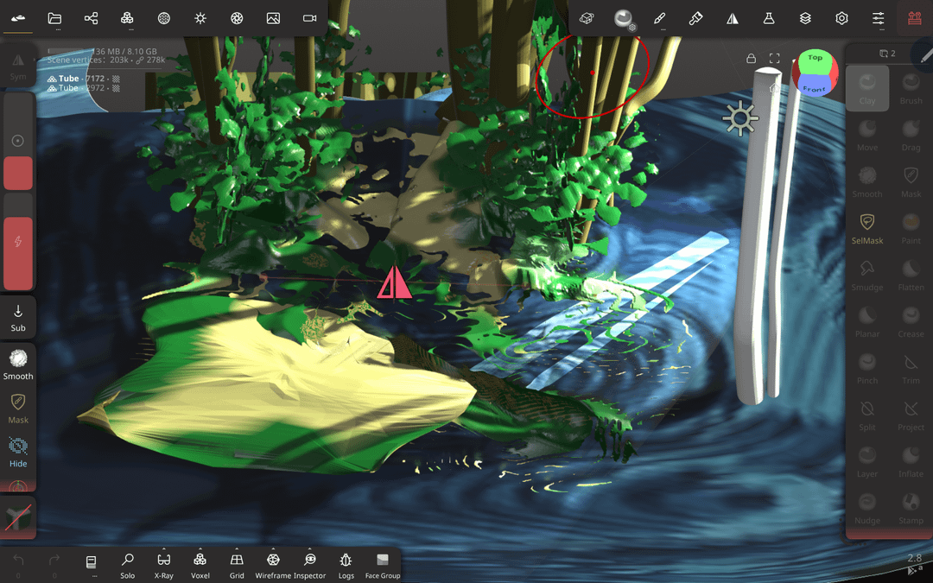The image size is (933, 583).
Task: Open the Post Process aperture menu
Action: point(237,18)
